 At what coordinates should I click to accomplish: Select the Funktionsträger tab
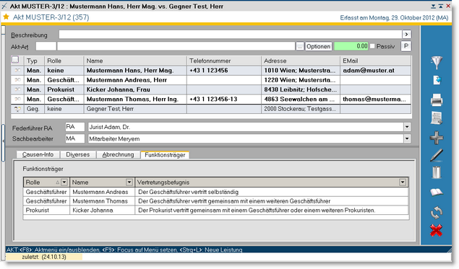coord(165,155)
